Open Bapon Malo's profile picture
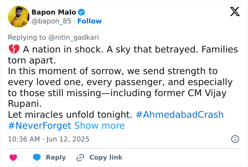The height and width of the screenshot is (167, 248). (x=18, y=16)
